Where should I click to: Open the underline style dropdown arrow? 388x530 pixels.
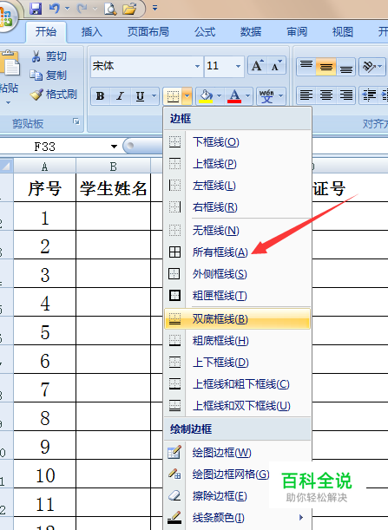[x=154, y=96]
